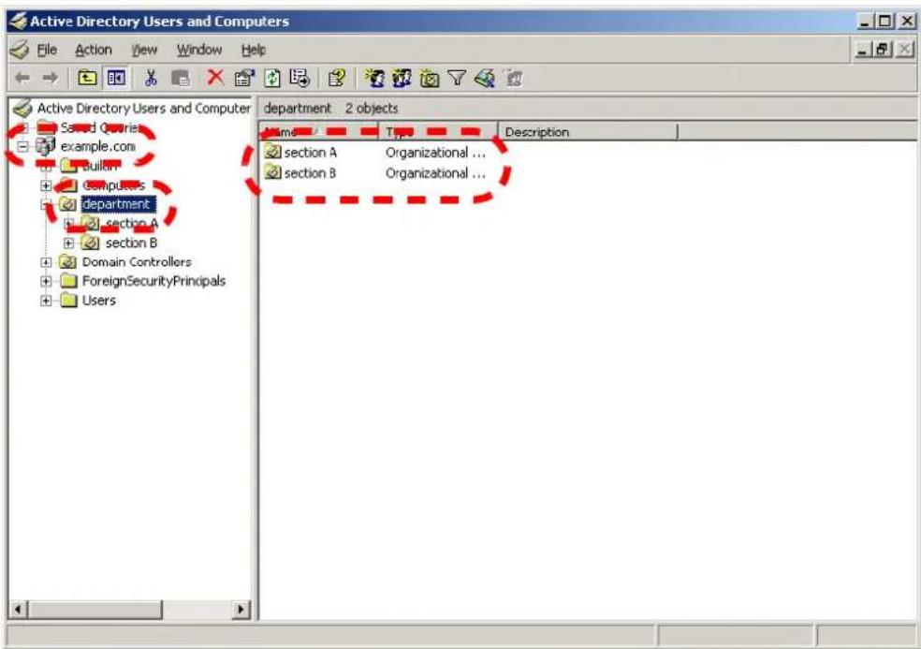Select section B in the tree
This screenshot has height=649, width=921.
131,243
